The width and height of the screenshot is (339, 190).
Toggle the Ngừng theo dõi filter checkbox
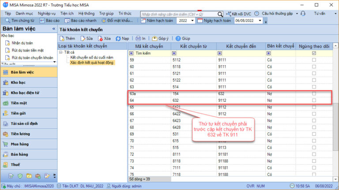[314, 53]
